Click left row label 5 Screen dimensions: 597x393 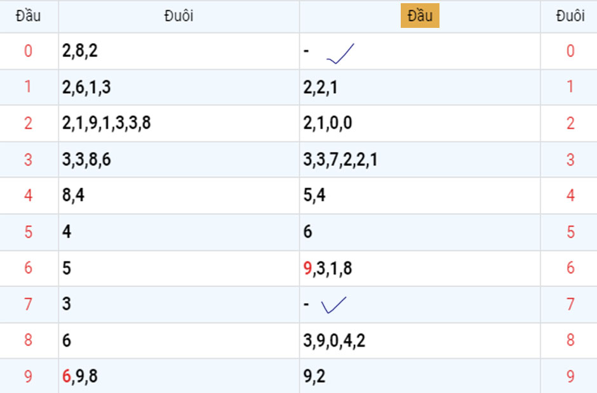point(29,232)
